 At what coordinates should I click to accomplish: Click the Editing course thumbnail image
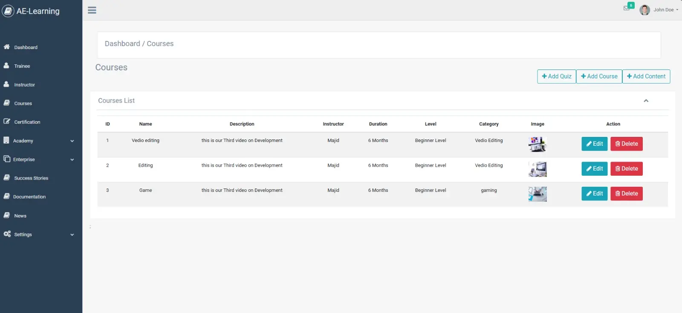(538, 169)
